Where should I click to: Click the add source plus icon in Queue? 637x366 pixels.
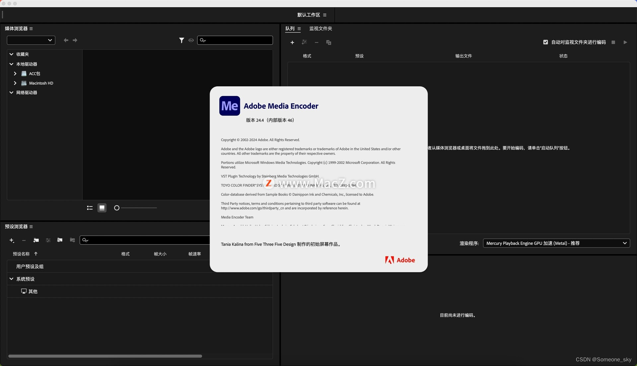point(292,42)
